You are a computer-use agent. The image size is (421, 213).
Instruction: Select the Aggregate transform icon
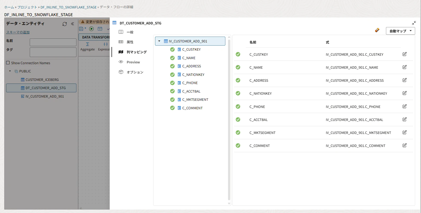tap(88, 44)
